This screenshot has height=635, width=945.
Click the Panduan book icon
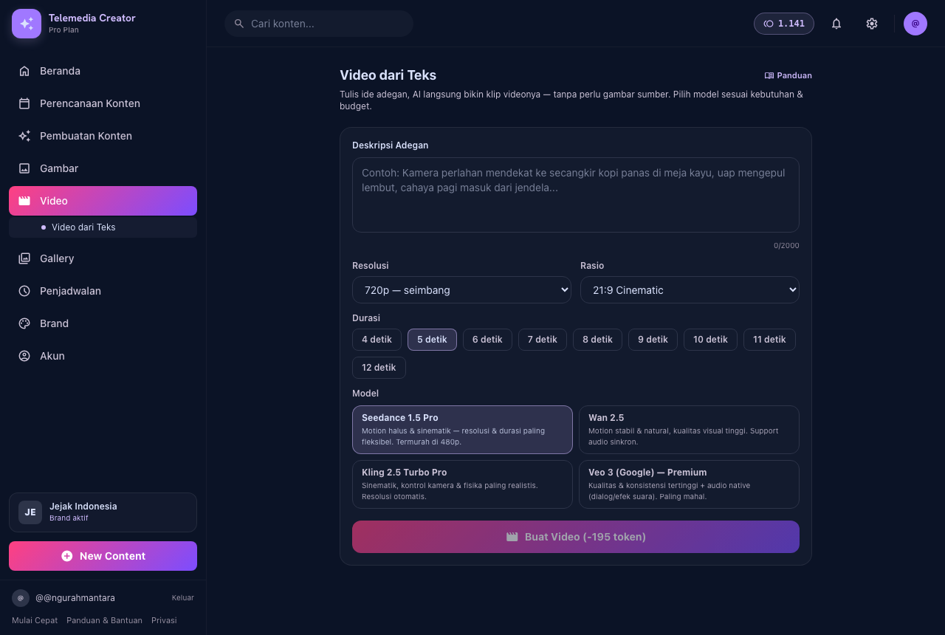[x=769, y=75]
